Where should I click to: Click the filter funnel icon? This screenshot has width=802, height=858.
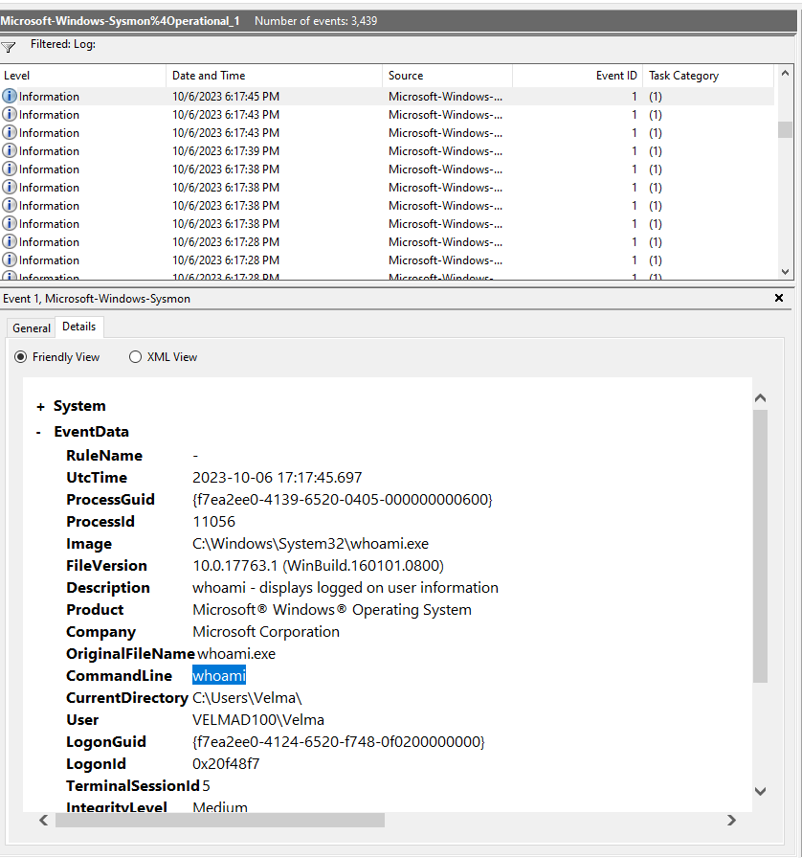coord(9,48)
